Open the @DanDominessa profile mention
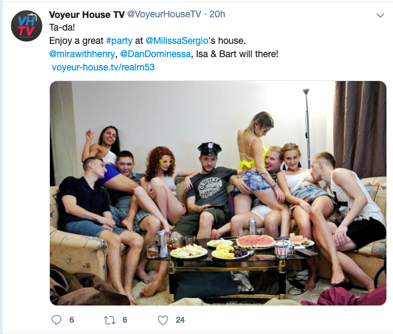The image size is (393, 334). tap(156, 54)
